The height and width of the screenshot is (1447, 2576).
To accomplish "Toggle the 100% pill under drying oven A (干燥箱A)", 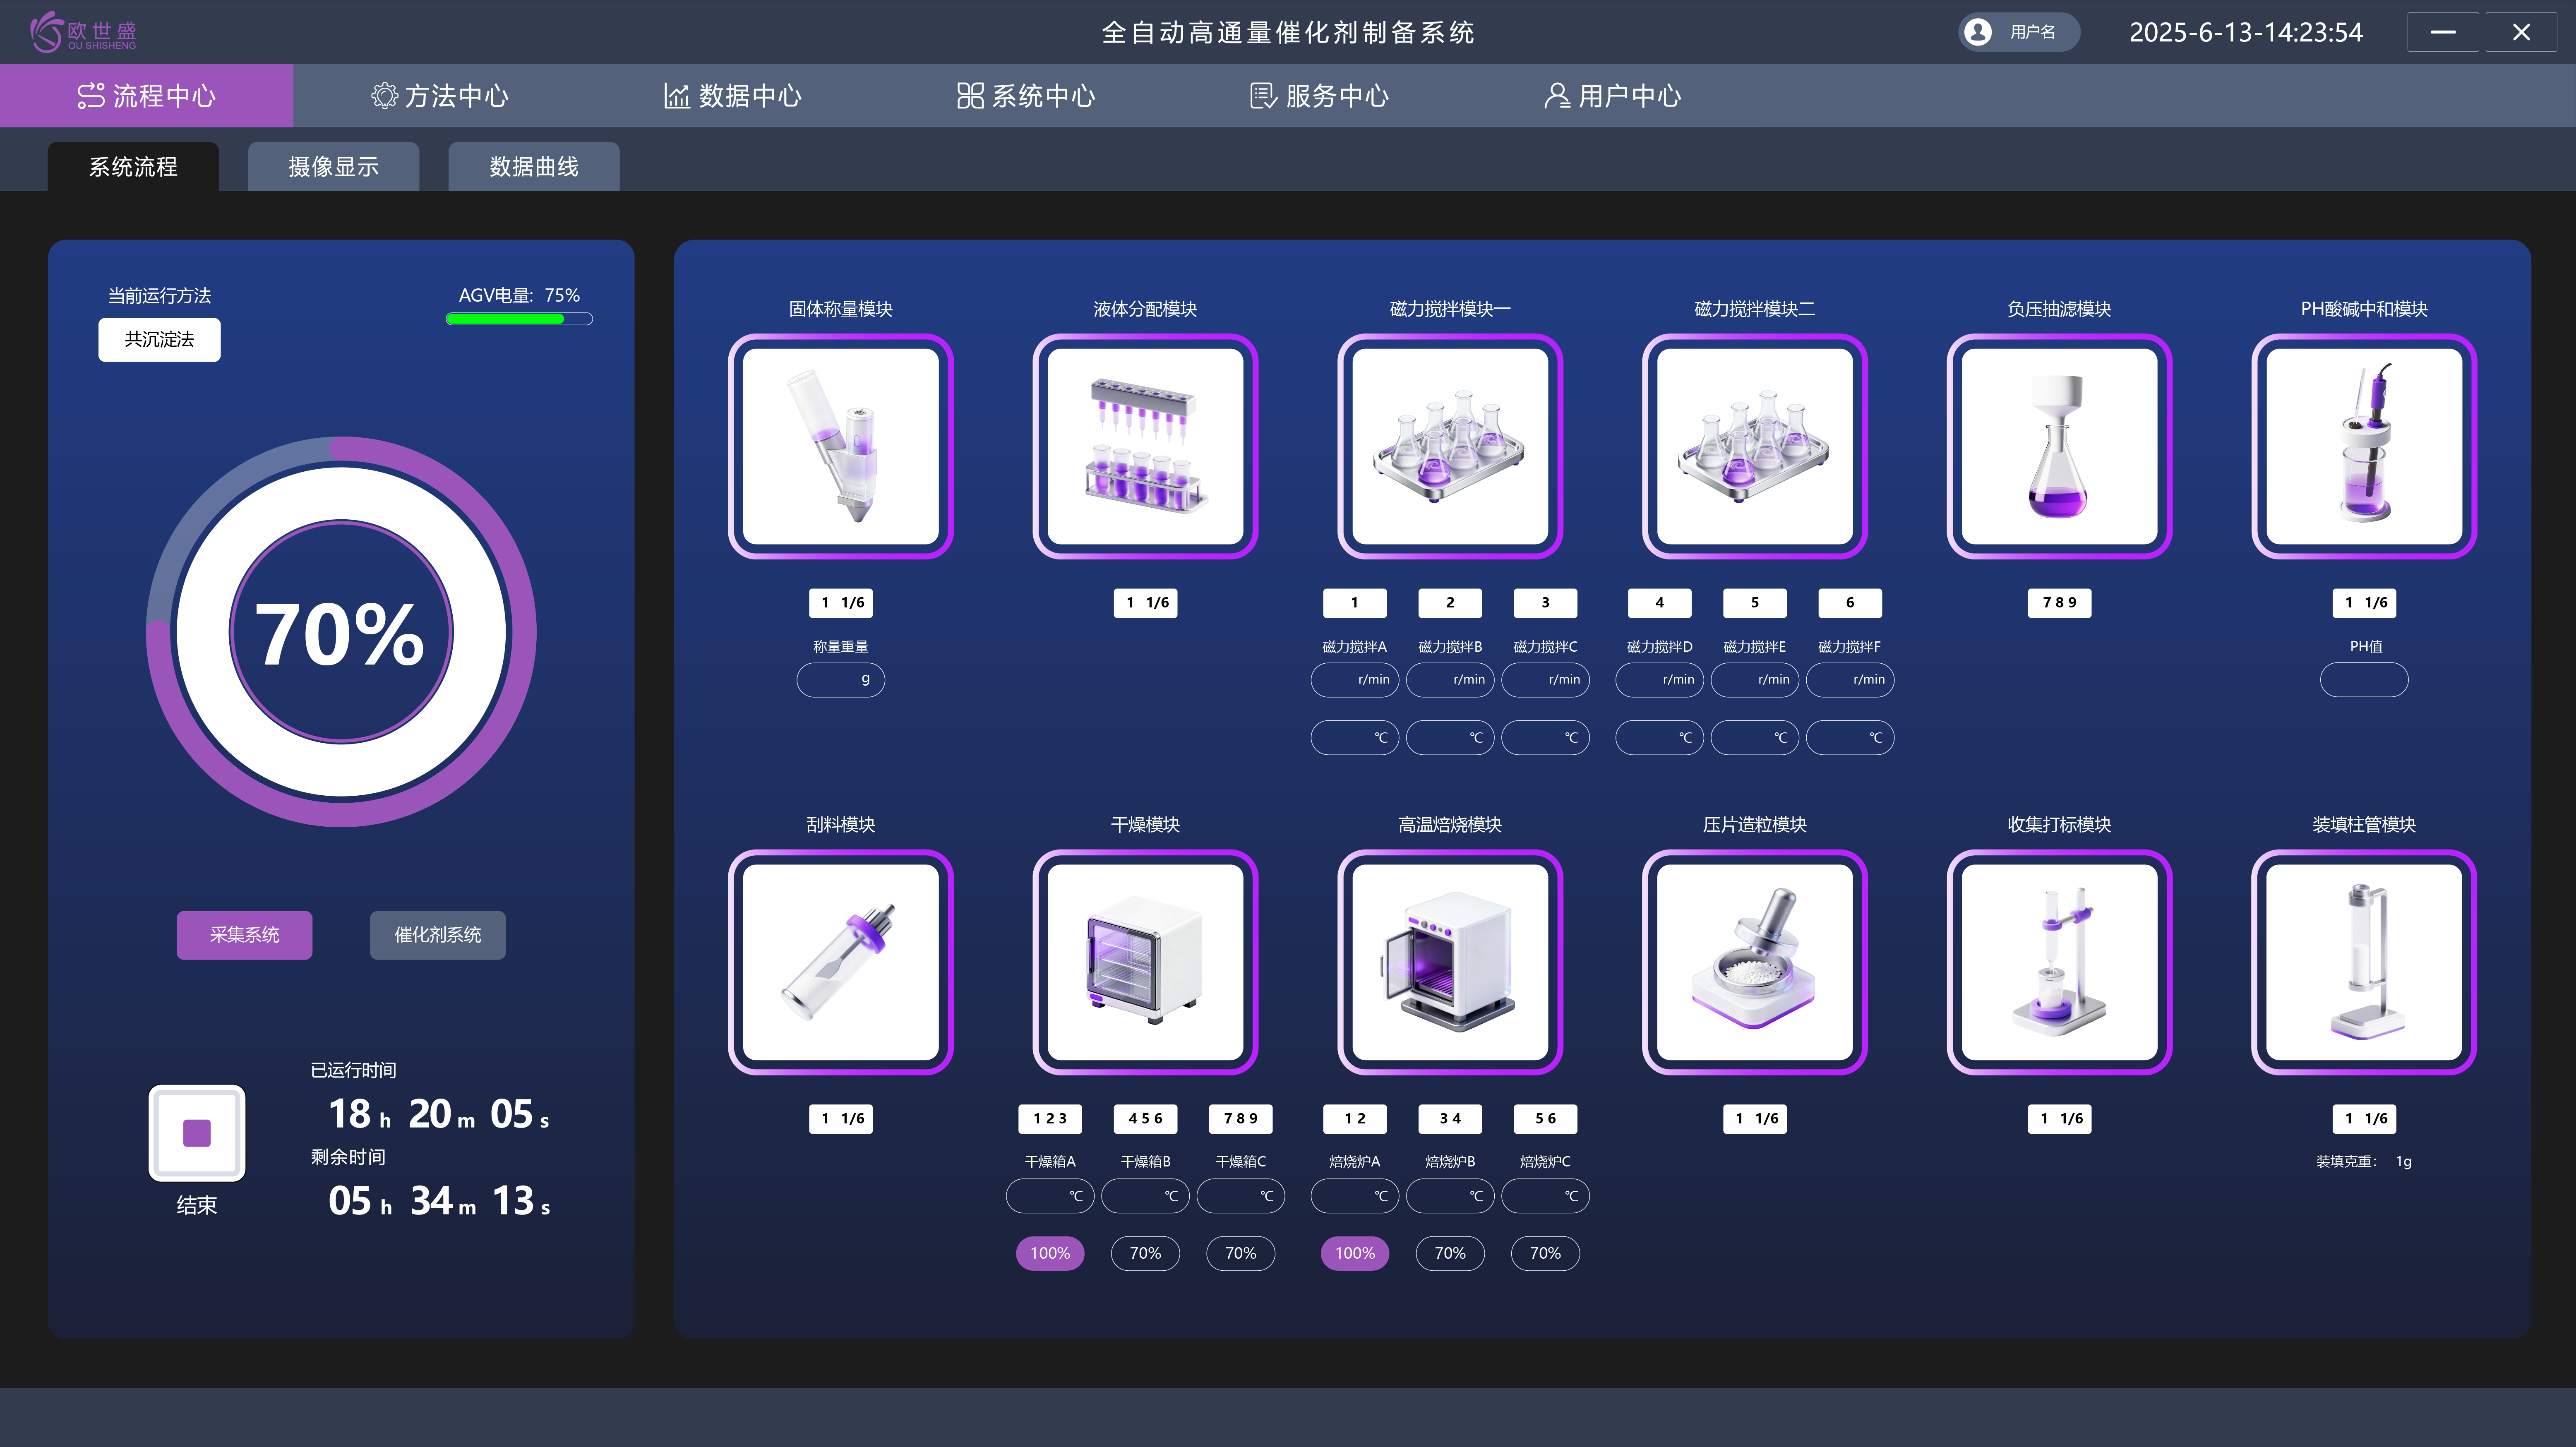I will [1050, 1253].
